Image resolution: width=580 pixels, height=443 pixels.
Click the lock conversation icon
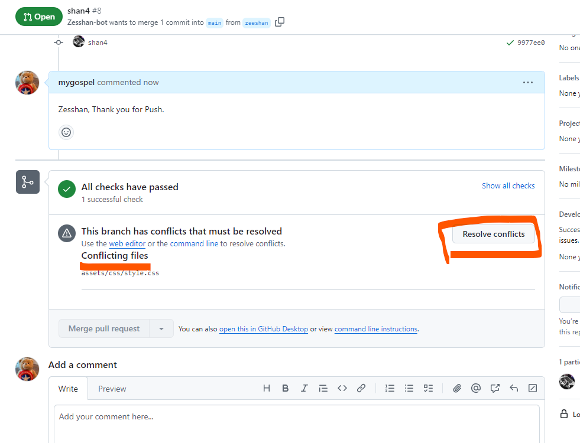[563, 414]
